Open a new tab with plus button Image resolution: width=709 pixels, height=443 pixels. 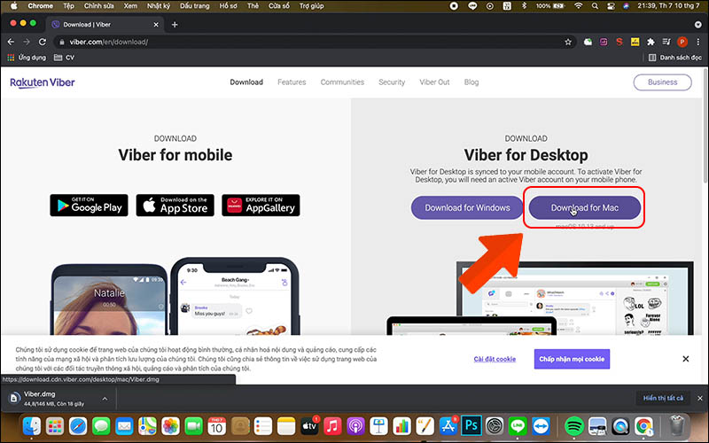tap(175, 25)
